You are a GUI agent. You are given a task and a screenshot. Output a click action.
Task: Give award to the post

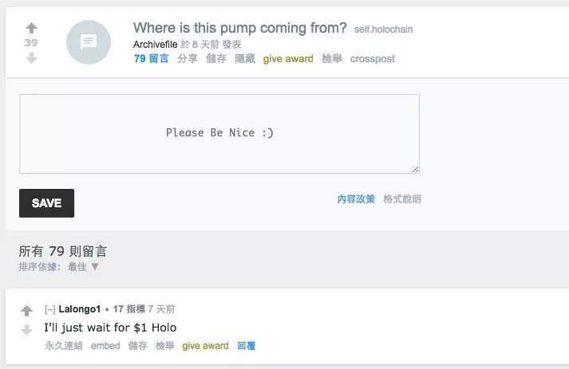click(x=288, y=59)
